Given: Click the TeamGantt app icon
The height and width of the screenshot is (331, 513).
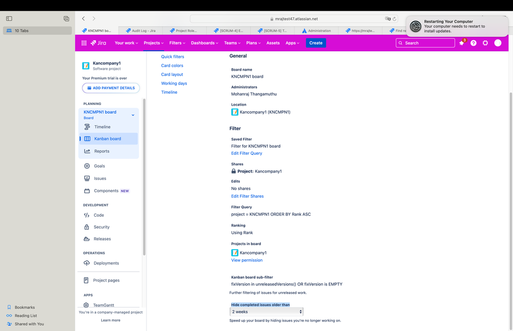Looking at the screenshot, I should (86, 304).
